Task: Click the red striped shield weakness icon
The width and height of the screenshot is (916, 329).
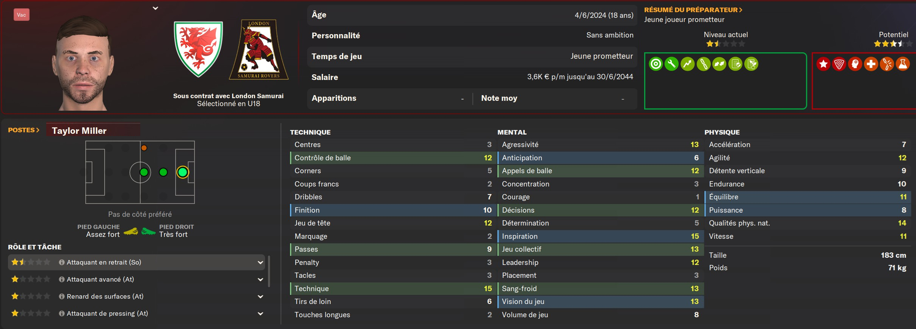Action: (839, 64)
